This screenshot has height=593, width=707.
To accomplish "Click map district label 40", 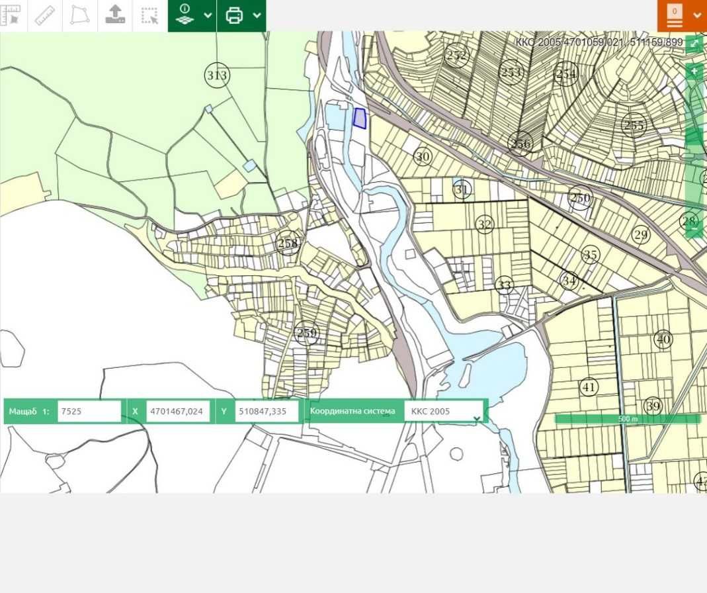I will click(x=663, y=339).
